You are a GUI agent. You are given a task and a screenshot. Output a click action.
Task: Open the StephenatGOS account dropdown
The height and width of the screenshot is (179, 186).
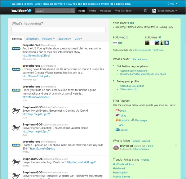coord(167,11)
